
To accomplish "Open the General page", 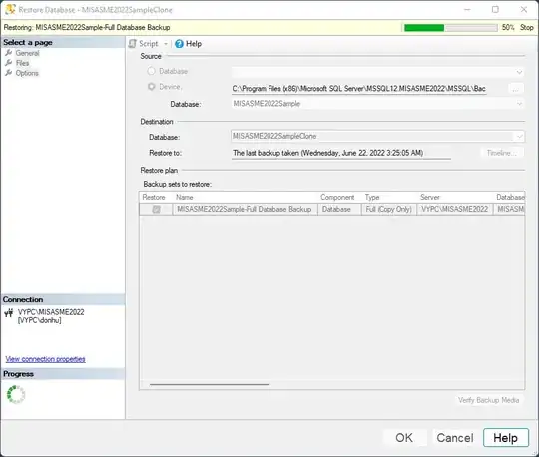I will 27,53.
